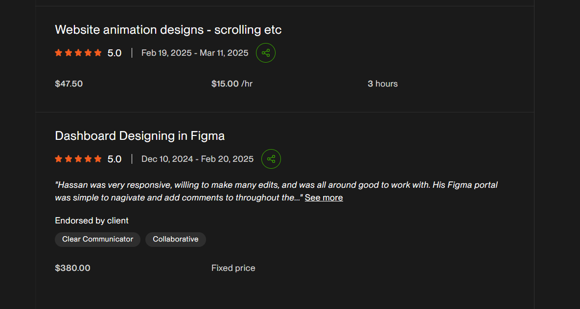Click middle star of Dashboard Designing rating
The width and height of the screenshot is (580, 309).
pos(78,159)
